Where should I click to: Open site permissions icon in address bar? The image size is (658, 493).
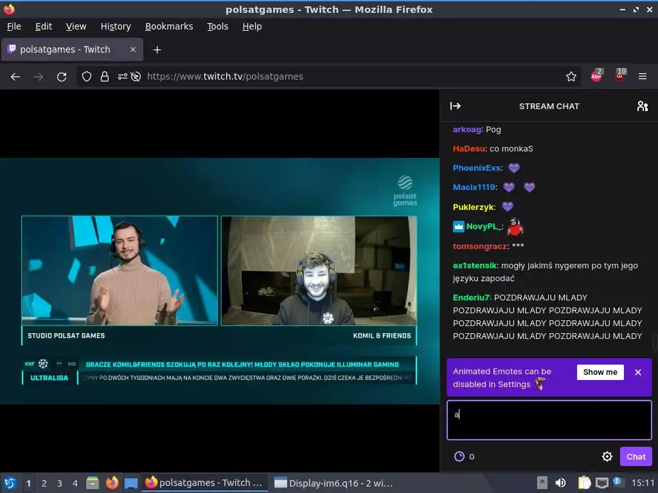pyautogui.click(x=122, y=77)
